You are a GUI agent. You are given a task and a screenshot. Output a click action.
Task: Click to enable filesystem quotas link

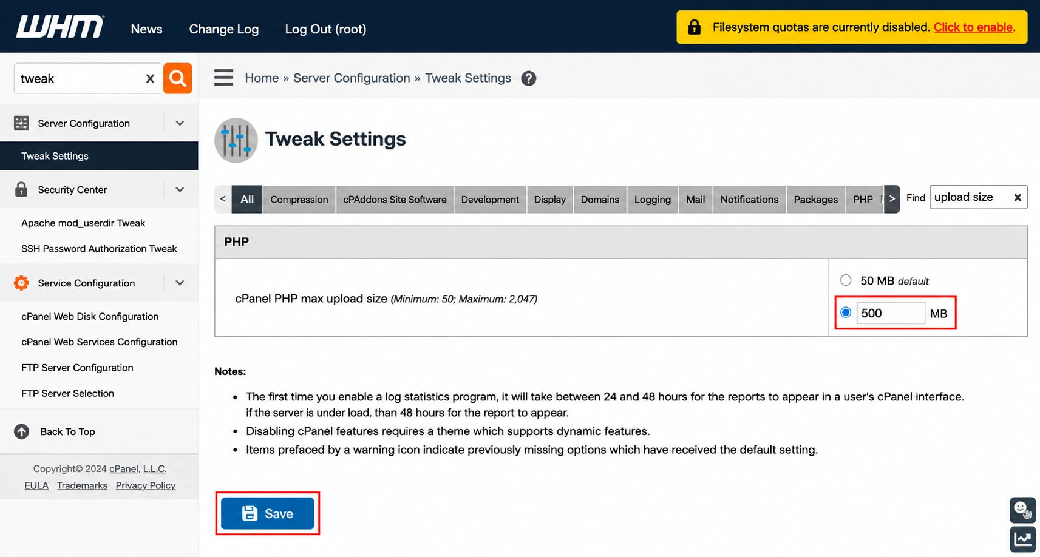click(974, 27)
